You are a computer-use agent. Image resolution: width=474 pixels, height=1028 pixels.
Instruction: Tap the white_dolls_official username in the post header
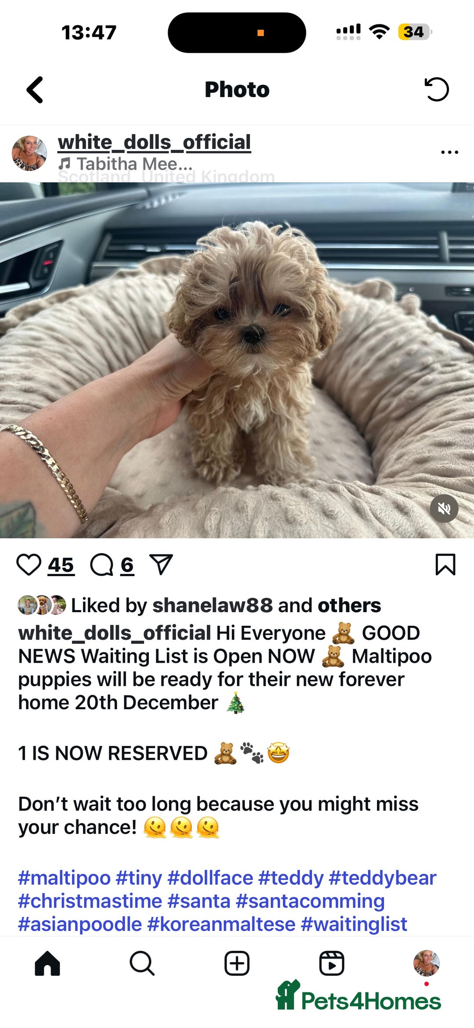pos(154,142)
